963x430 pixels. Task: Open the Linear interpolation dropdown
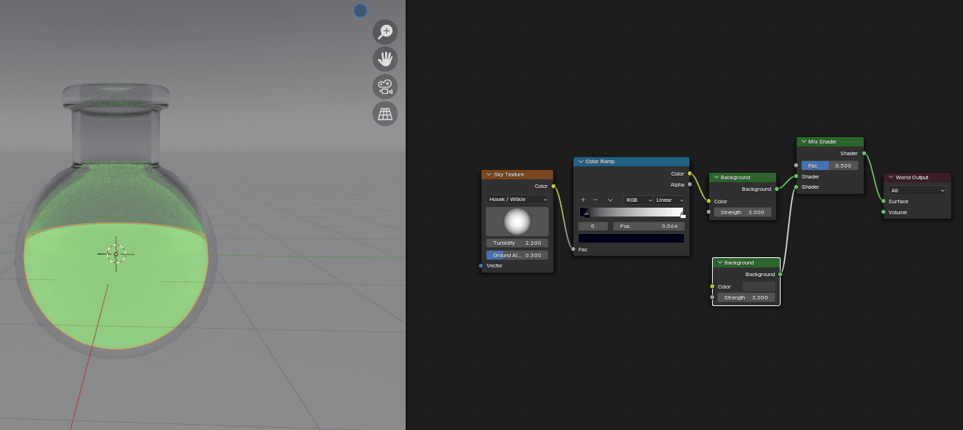pyautogui.click(x=670, y=200)
